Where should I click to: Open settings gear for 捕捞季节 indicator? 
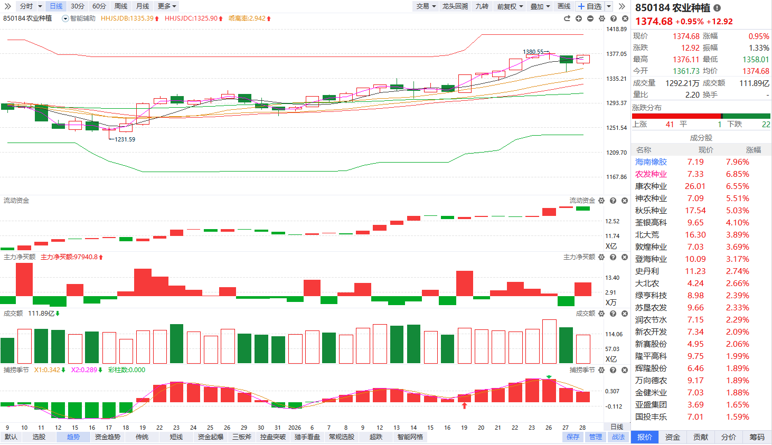pos(601,370)
